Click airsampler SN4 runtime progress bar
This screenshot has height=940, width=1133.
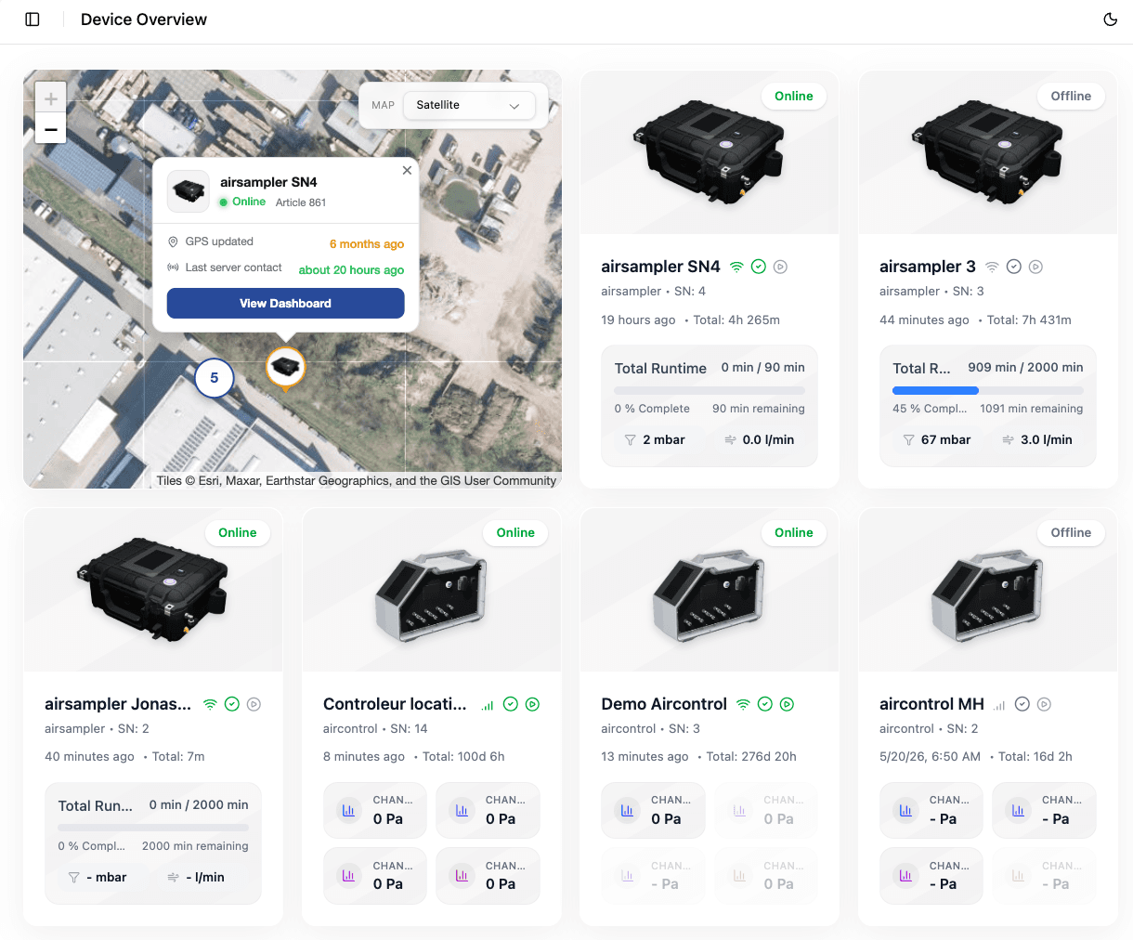[x=710, y=391]
